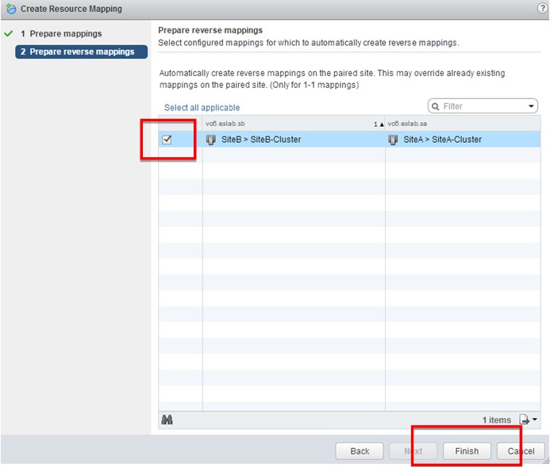Uncheck the SiteB > SiteB-Cluster mapping checkbox
The width and height of the screenshot is (550, 467).
pos(167,140)
